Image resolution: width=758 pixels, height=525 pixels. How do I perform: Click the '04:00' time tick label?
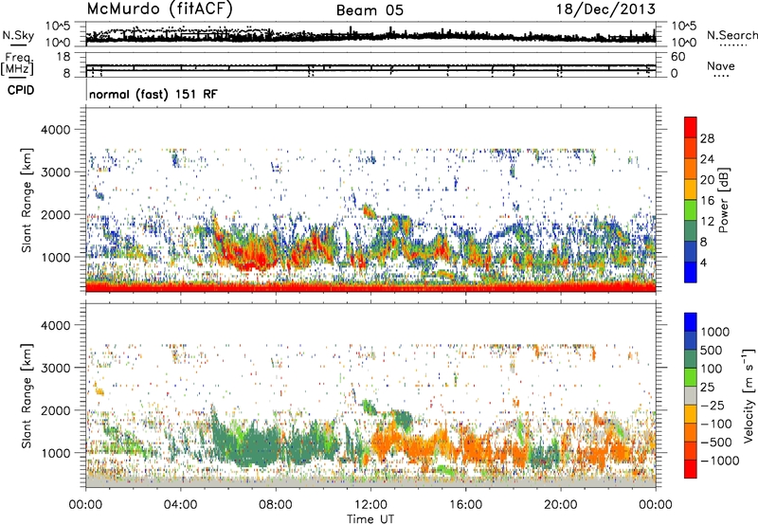pyautogui.click(x=180, y=505)
